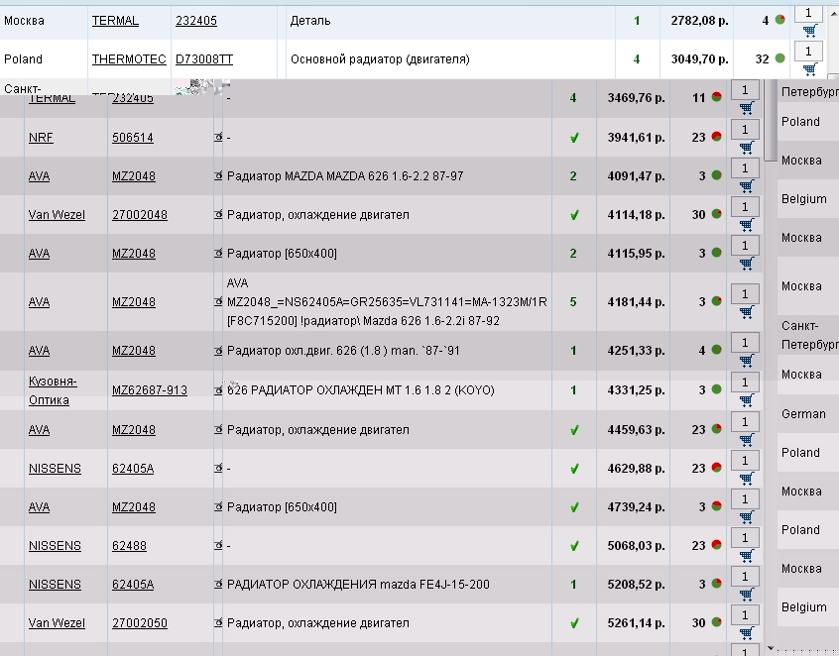This screenshot has height=656, width=839.
Task: Open the detail icon beside NRF 506514
Action: (218, 138)
